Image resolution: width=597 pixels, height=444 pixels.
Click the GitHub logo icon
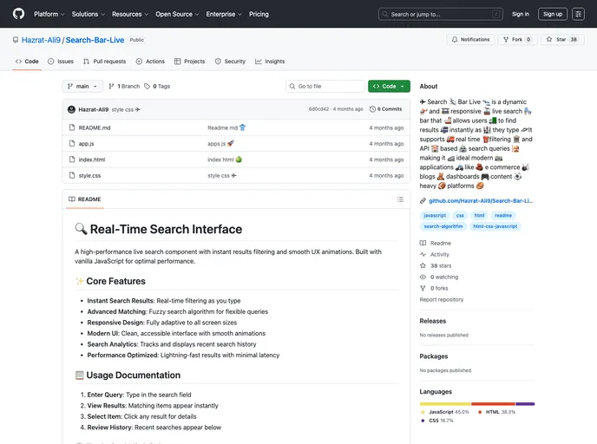[18, 14]
